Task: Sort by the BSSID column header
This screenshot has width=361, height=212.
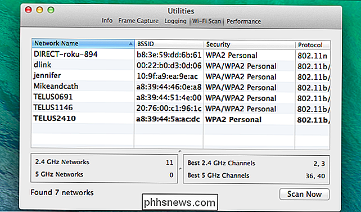Action: click(169, 44)
